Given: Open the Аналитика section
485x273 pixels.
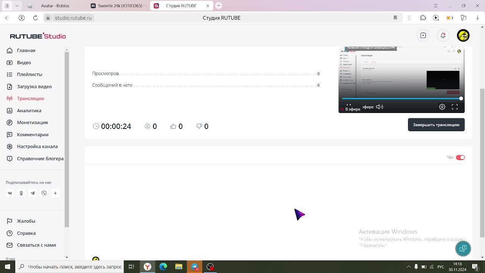Looking at the screenshot, I should 29,111.
